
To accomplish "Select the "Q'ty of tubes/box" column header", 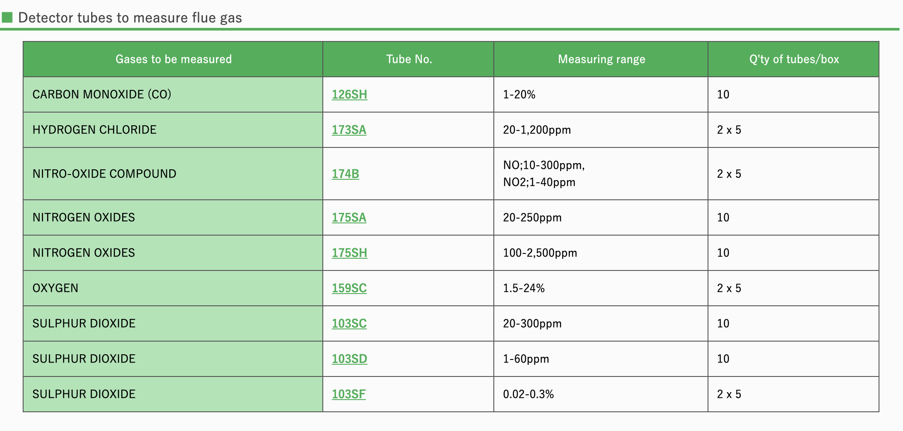I will [794, 59].
